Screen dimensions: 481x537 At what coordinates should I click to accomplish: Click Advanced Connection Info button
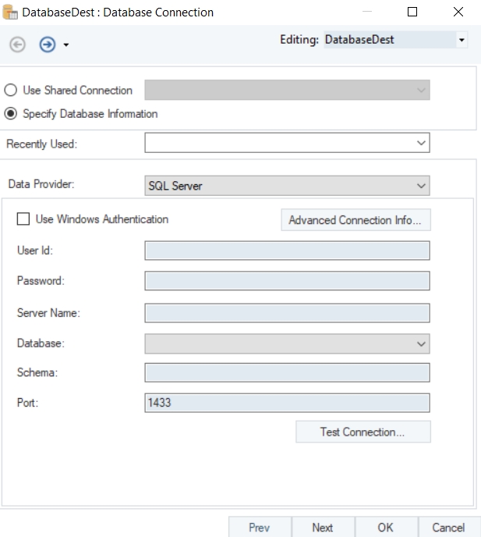point(355,220)
